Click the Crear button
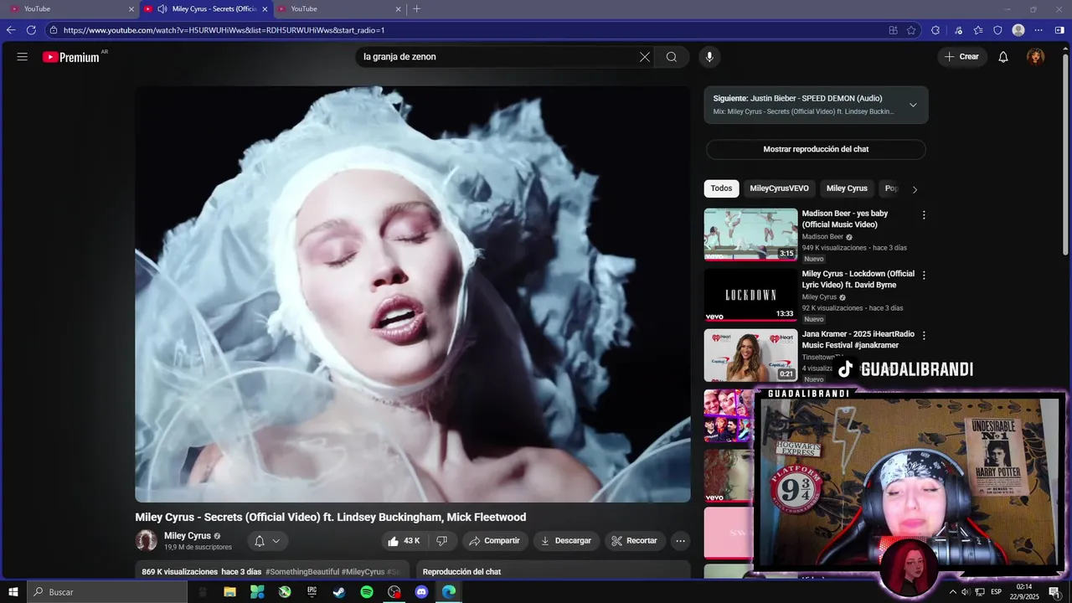 coord(961,57)
